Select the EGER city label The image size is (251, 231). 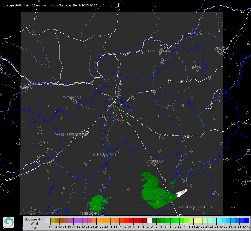pos(196,68)
